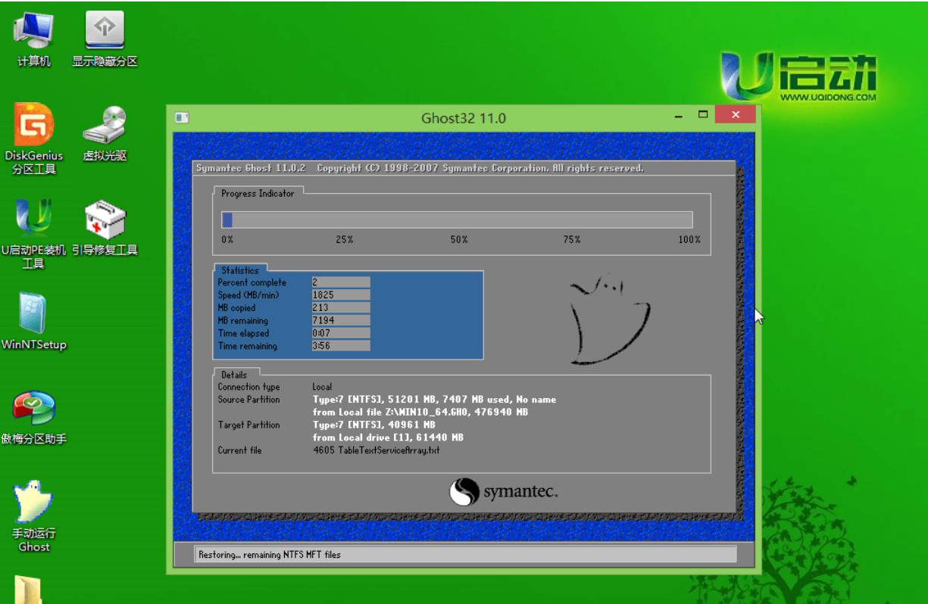
Task: Click the Ghost32 11.0 title bar
Action: (x=463, y=118)
